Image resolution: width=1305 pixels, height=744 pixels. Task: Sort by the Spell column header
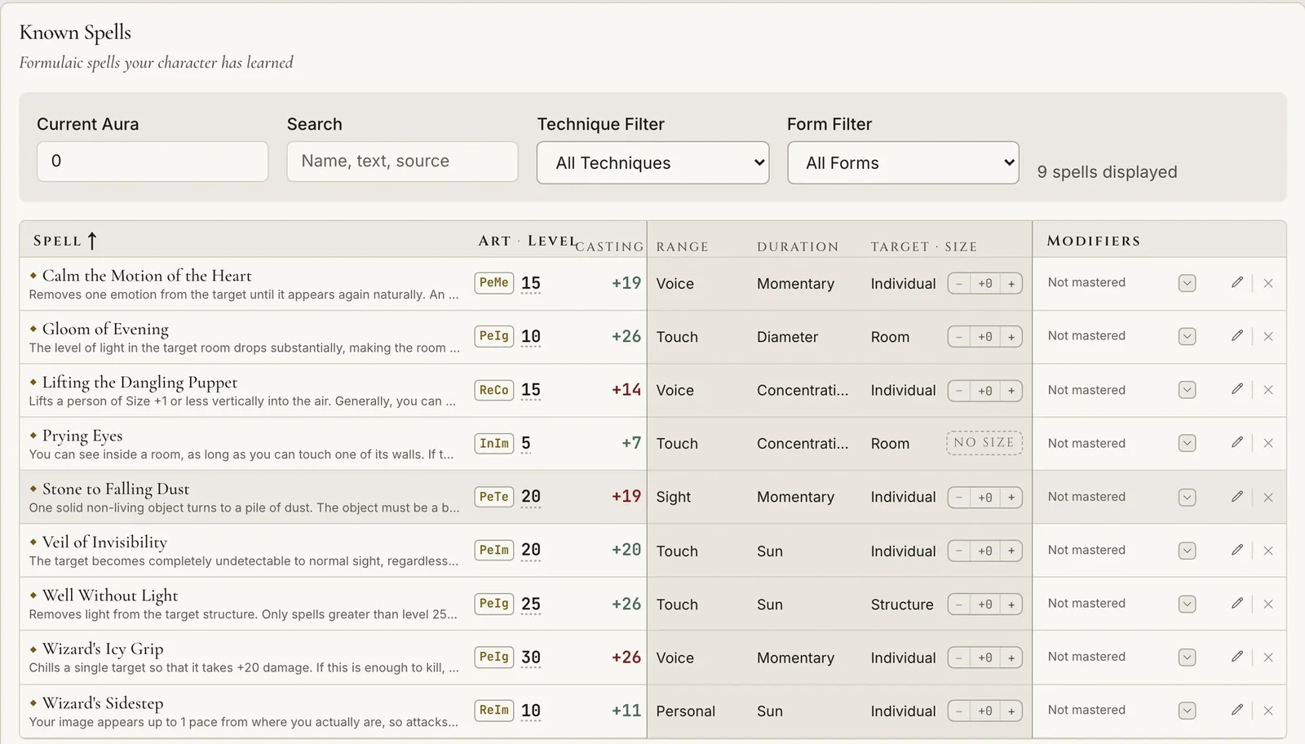[x=65, y=241]
